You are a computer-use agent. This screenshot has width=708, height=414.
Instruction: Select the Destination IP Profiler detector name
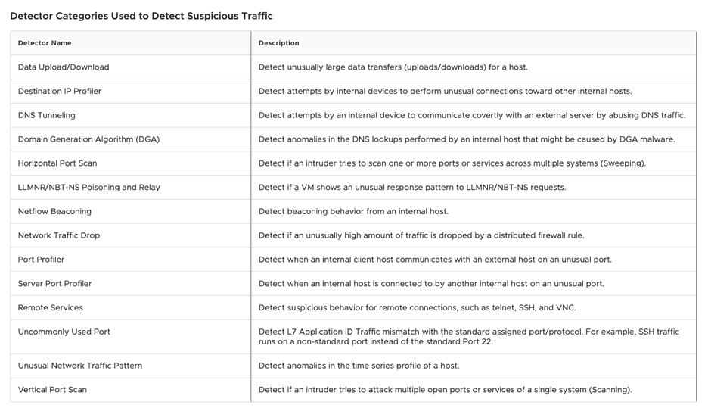[60, 92]
